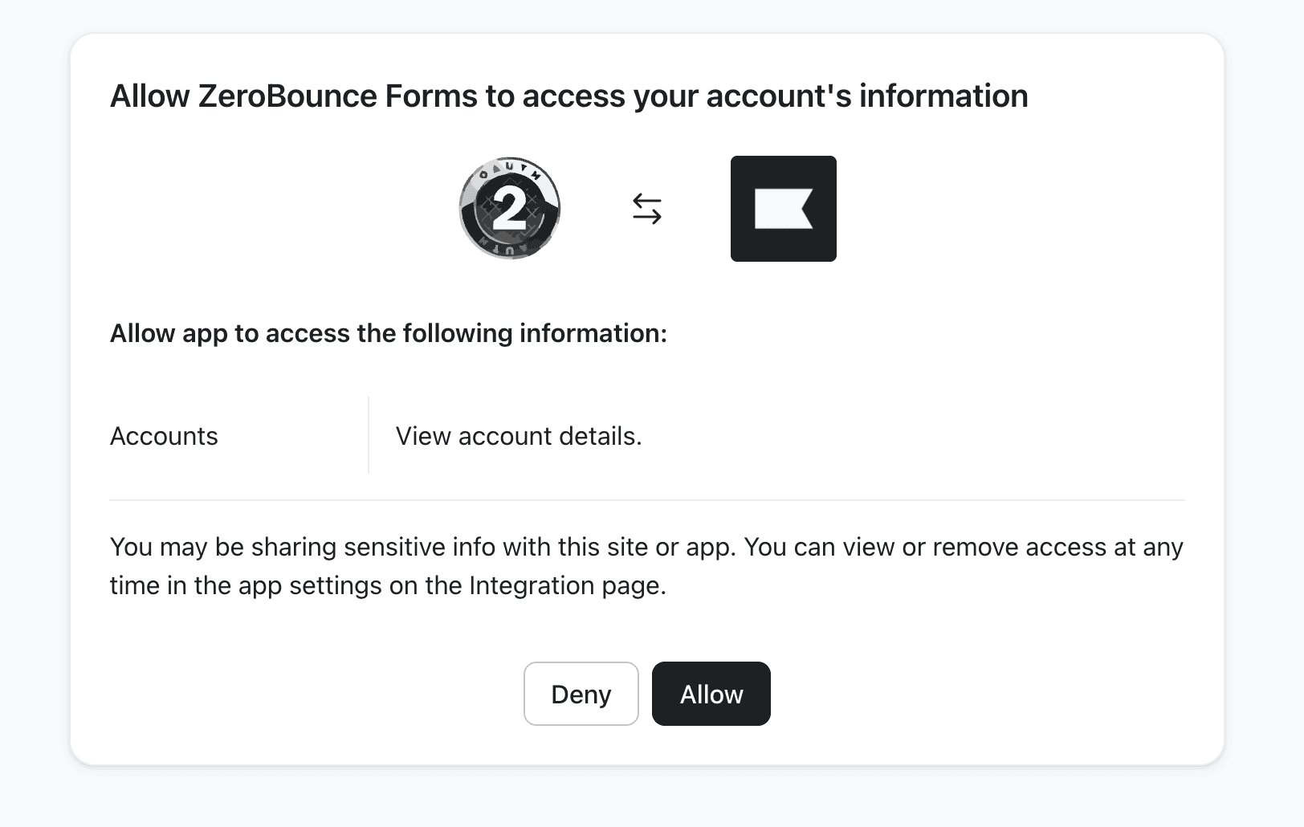Screen dimensions: 1304x827
Task: Click the OAuth 2 round logo
Action: pyautogui.click(x=510, y=209)
